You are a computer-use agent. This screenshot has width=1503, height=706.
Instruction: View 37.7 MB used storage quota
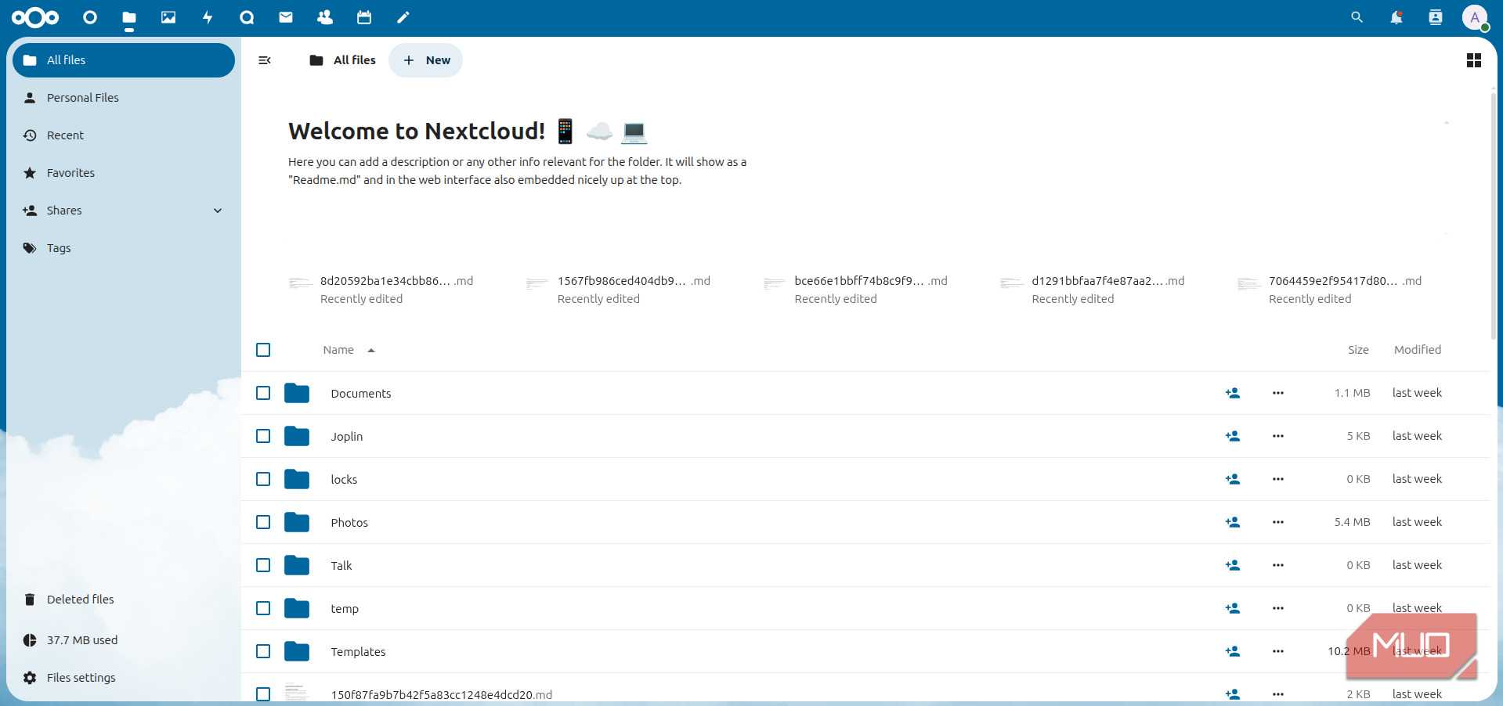(x=124, y=640)
